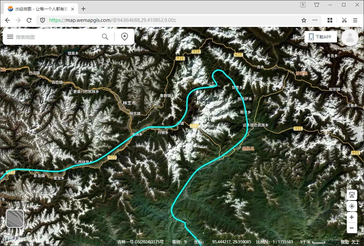Click the 波密县 county label
This screenshot has width=364, height=246.
(302, 73)
